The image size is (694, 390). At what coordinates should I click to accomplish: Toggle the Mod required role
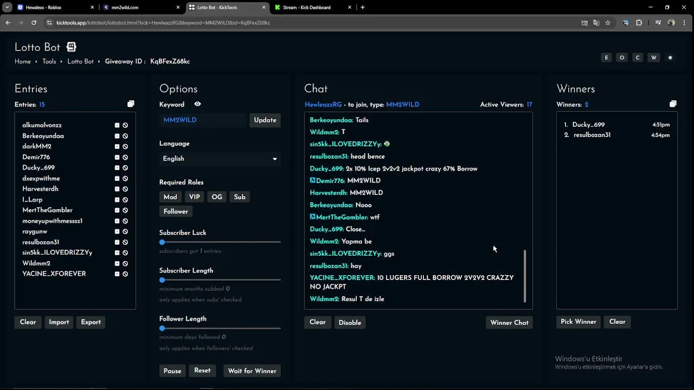[170, 197]
